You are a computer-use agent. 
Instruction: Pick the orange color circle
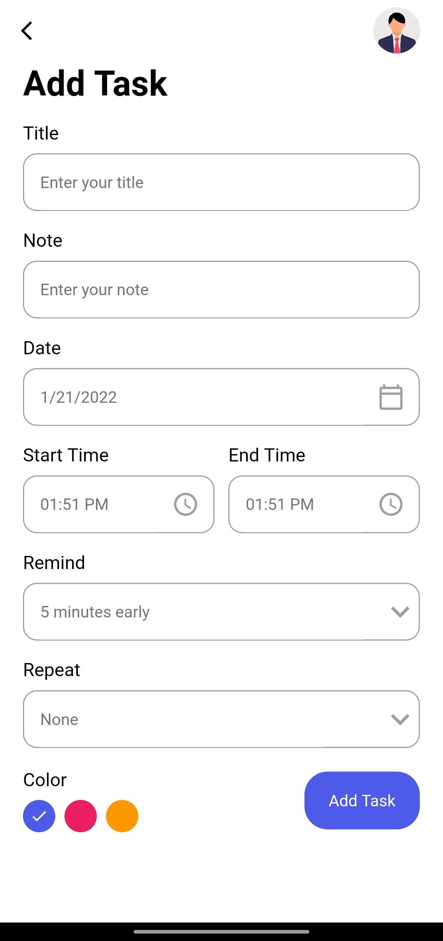[x=122, y=816]
